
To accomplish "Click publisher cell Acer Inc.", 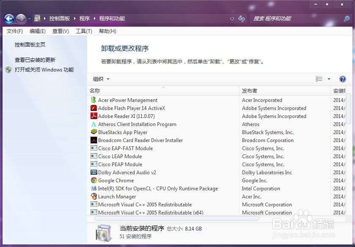I will [251, 197].
